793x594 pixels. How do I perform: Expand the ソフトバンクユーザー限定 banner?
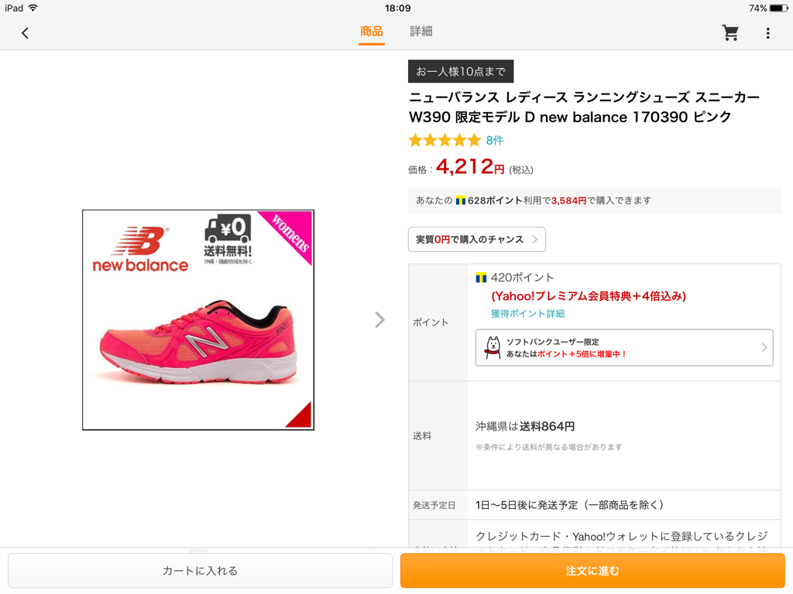tap(623, 348)
